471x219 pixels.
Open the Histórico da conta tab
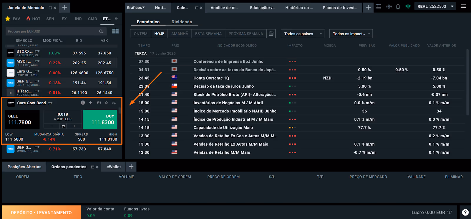coord(299,8)
